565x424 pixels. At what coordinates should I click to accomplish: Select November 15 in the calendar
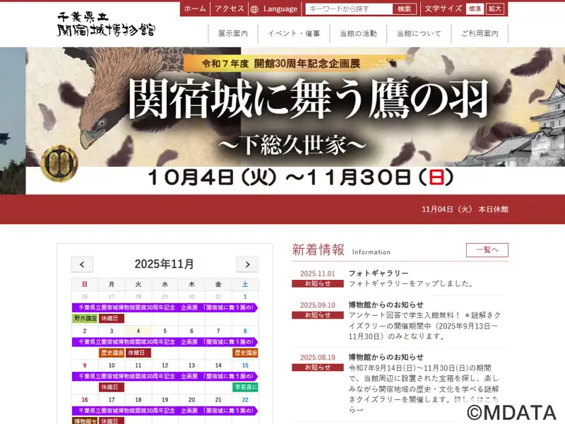(x=245, y=365)
